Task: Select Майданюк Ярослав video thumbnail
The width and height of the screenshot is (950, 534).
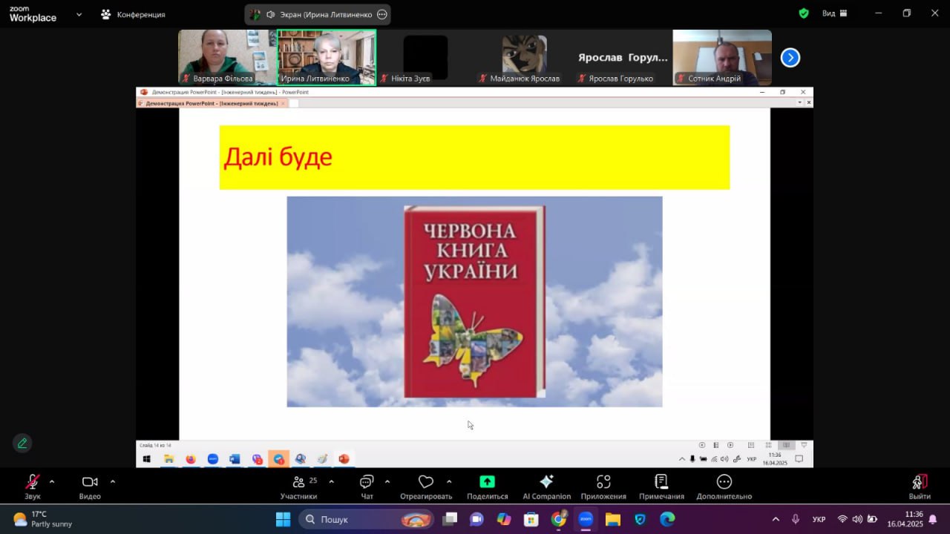Action: pyautogui.click(x=524, y=57)
